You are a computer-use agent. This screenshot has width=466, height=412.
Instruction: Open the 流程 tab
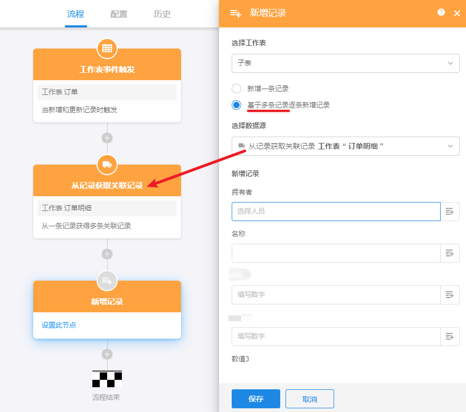(75, 14)
